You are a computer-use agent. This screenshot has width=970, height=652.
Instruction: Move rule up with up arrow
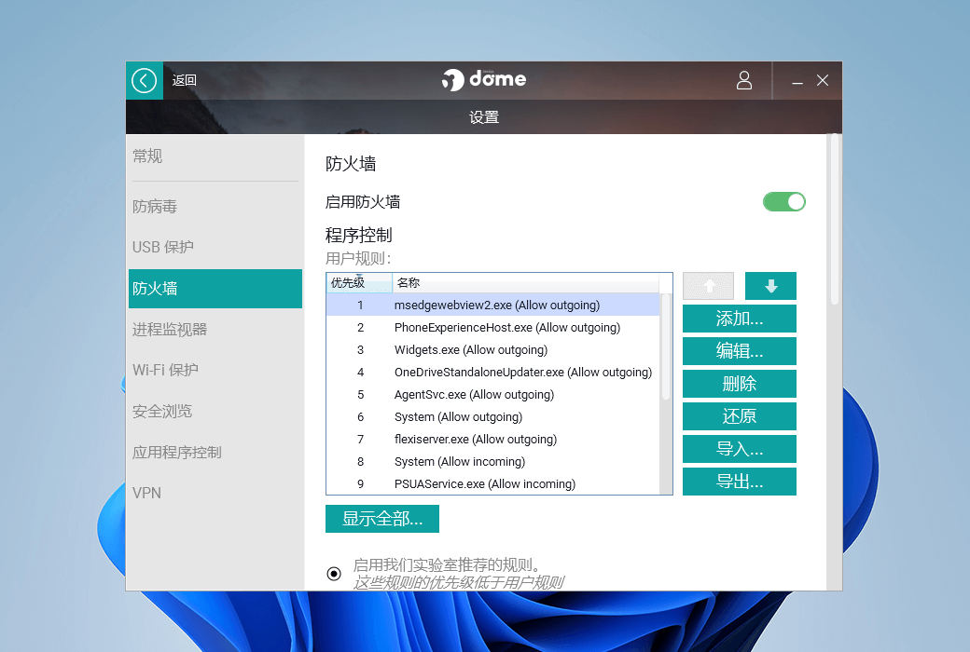click(708, 286)
